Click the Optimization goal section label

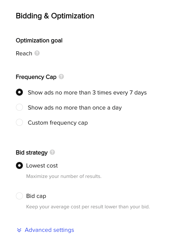tap(39, 41)
